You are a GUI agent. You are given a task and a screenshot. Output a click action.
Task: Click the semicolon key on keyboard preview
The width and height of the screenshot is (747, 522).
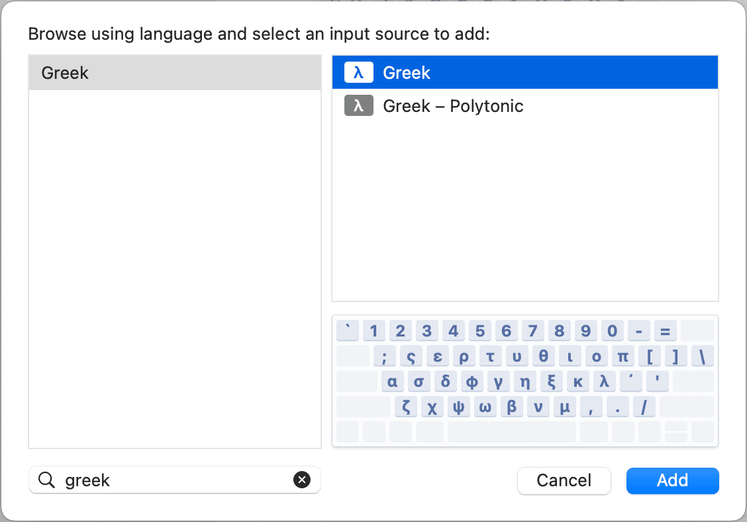(385, 356)
